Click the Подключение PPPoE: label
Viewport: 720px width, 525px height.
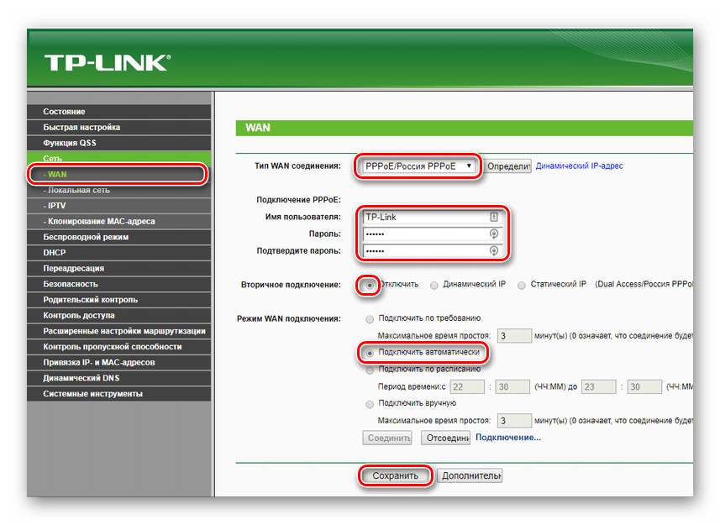(x=298, y=200)
